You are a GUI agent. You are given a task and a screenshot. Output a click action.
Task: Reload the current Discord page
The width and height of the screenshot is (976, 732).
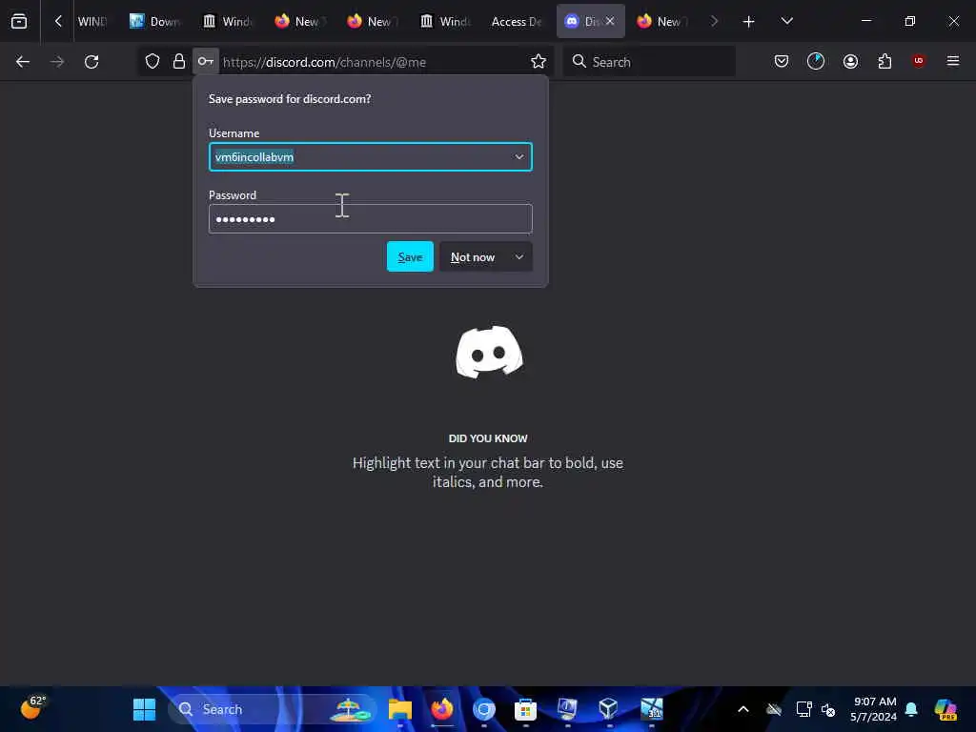(x=91, y=62)
